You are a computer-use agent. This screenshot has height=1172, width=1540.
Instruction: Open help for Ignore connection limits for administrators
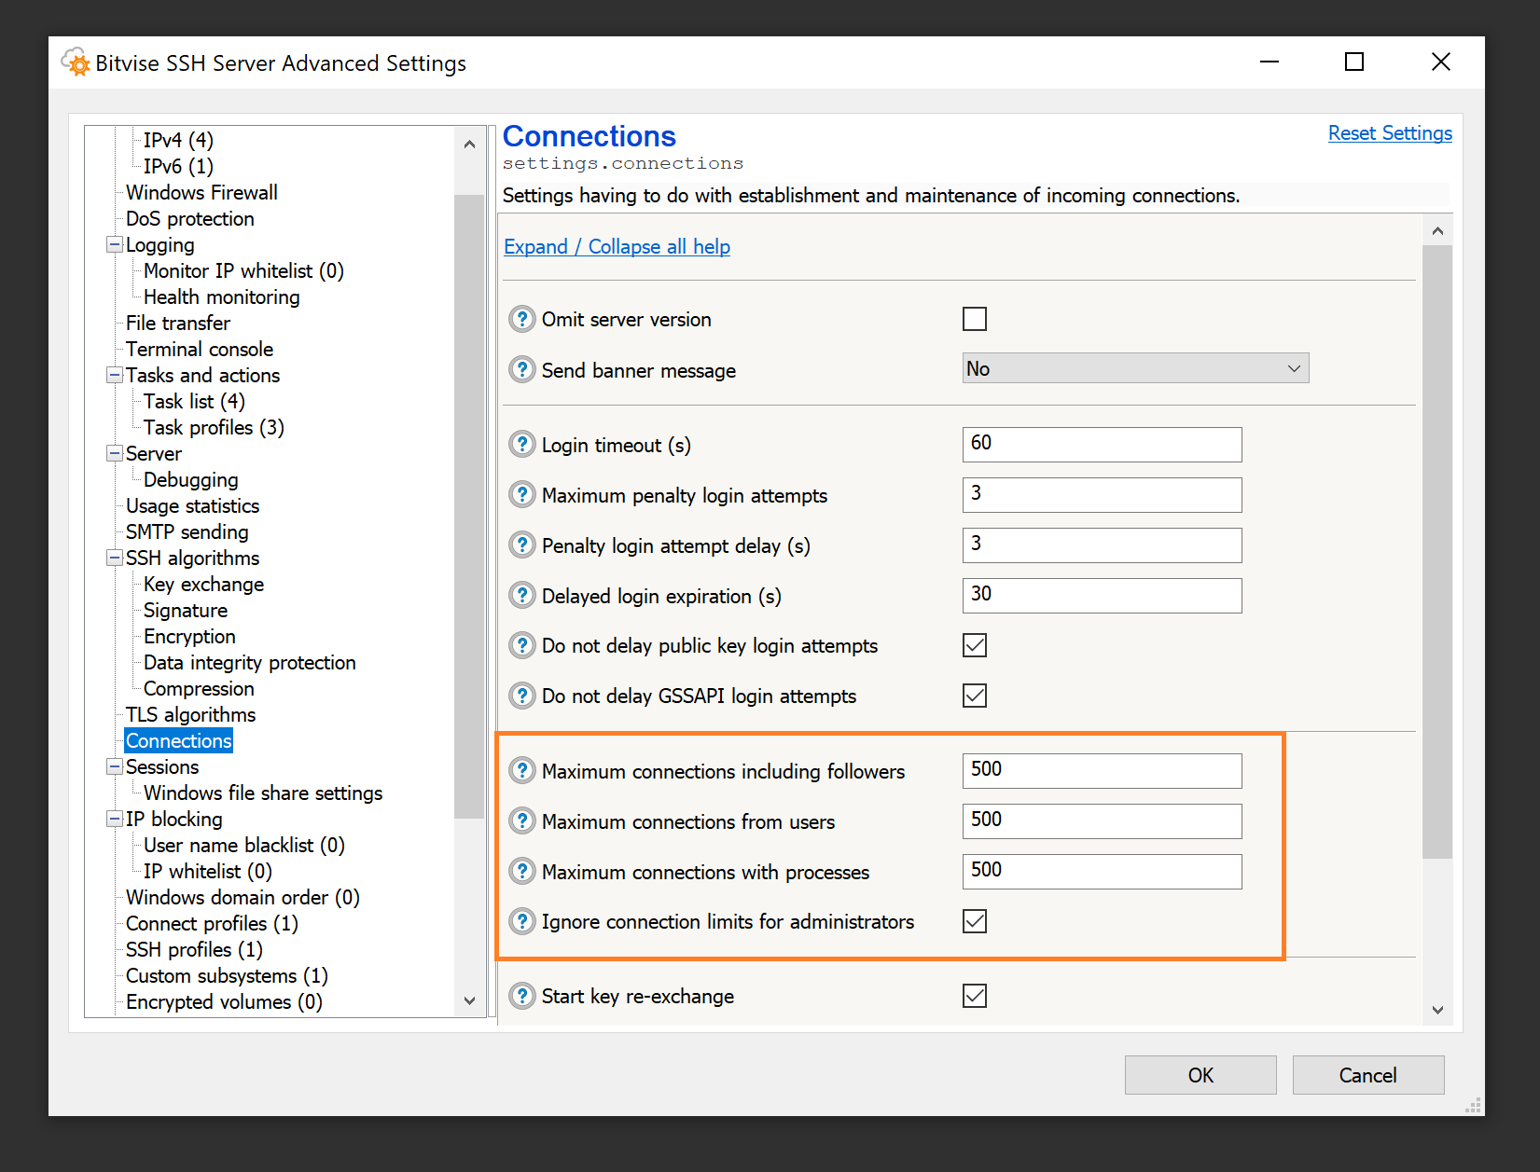(x=521, y=921)
